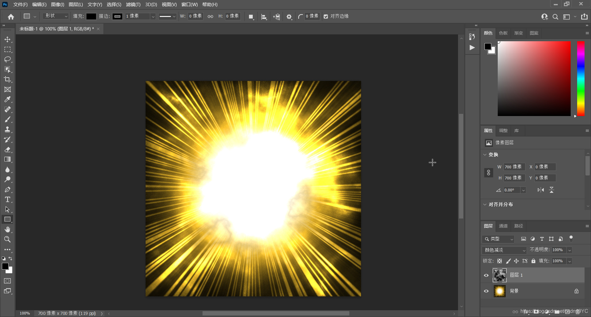The width and height of the screenshot is (591, 317).
Task: Open layer opacity dropdown arrow
Action: 569,250
